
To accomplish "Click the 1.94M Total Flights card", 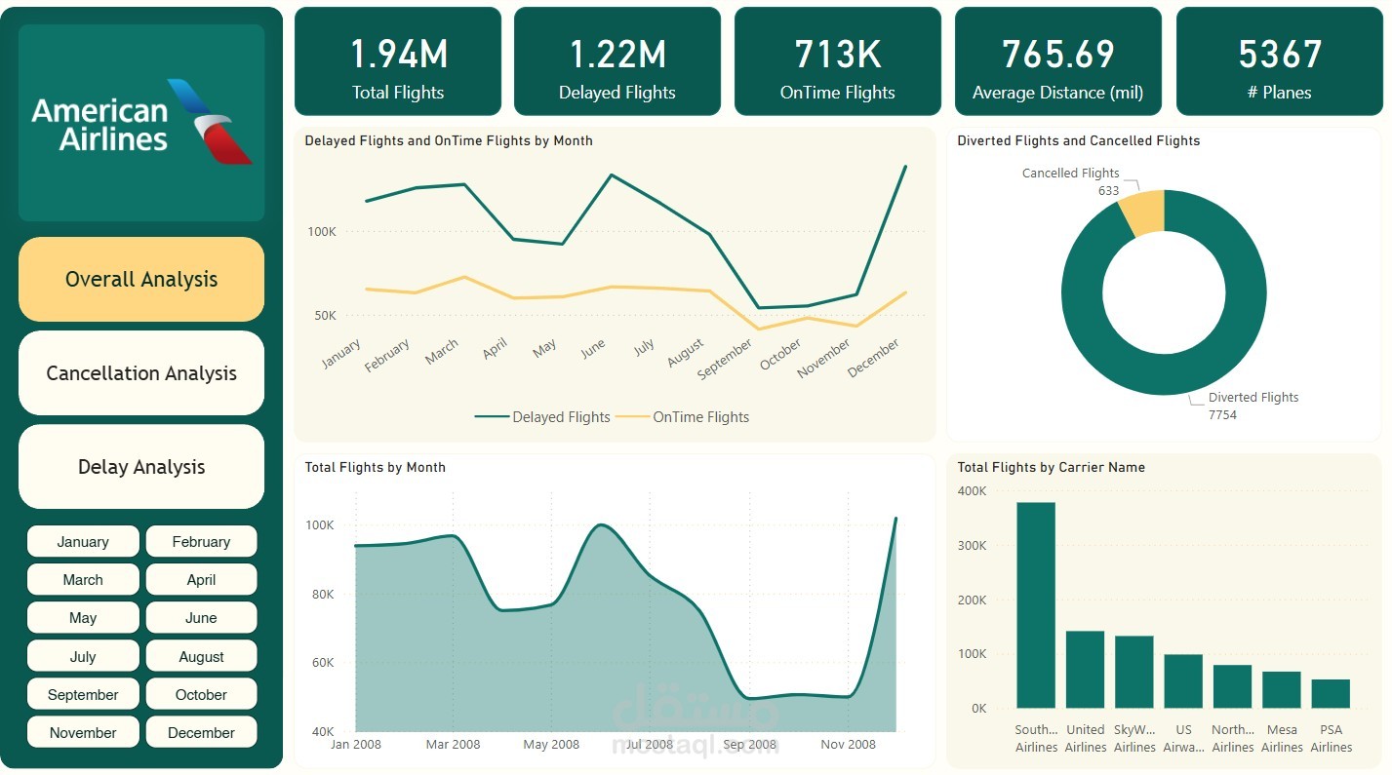I will pyautogui.click(x=398, y=61).
